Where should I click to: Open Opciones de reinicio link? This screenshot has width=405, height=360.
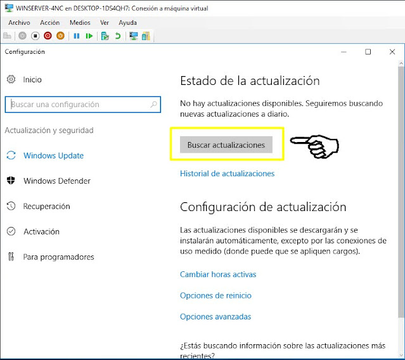(x=215, y=295)
